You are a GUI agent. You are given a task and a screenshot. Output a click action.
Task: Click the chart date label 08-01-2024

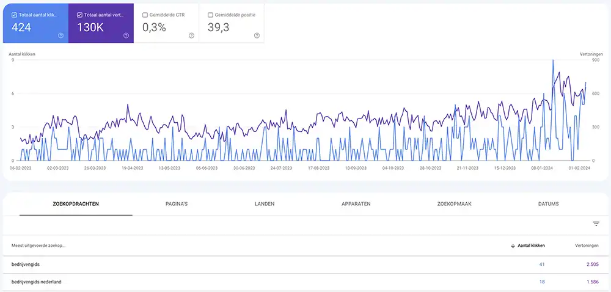tap(541, 168)
